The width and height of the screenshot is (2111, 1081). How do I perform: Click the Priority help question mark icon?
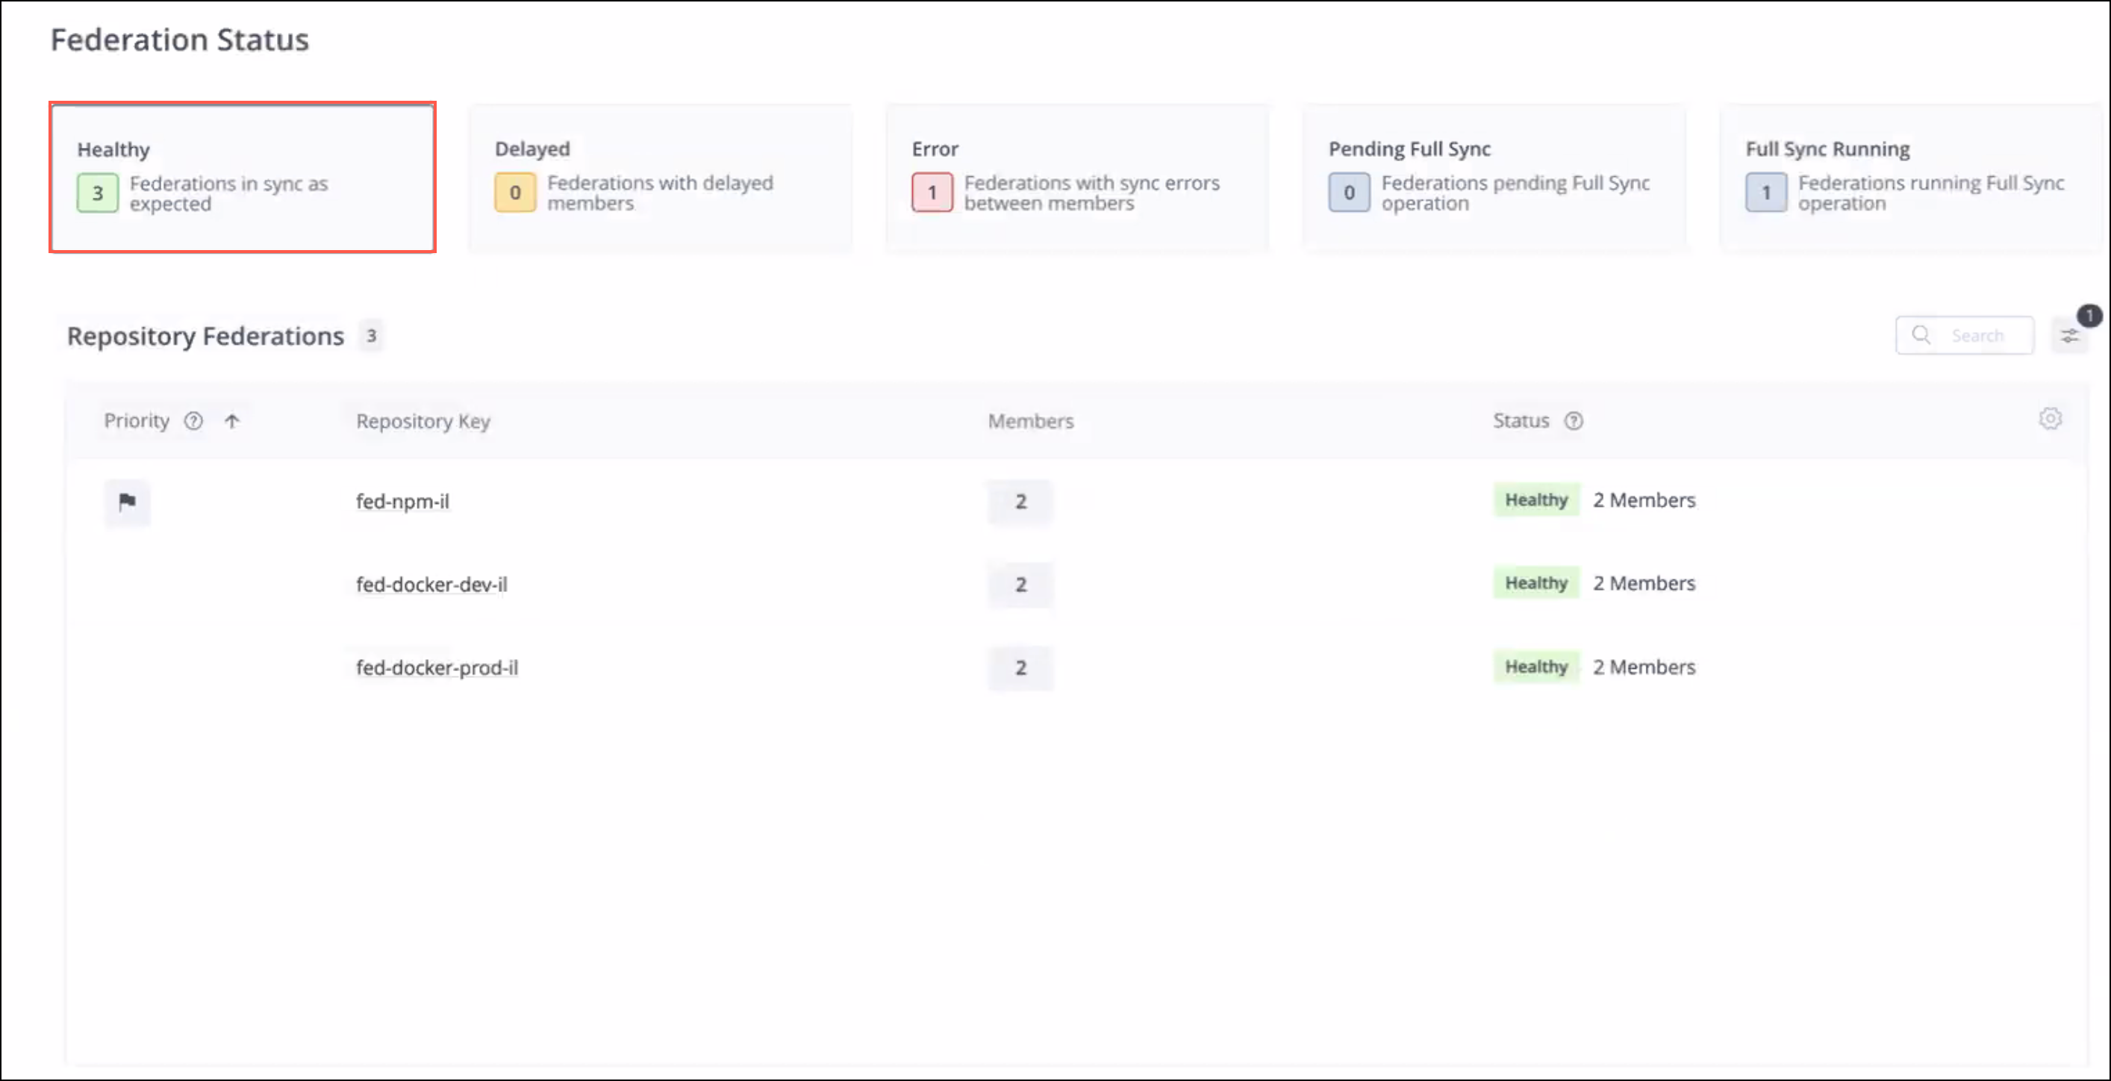[193, 421]
